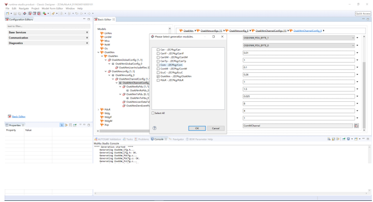Expand the Base Services section
Image resolution: width=373 pixels, height=202 pixels.
[48, 32]
